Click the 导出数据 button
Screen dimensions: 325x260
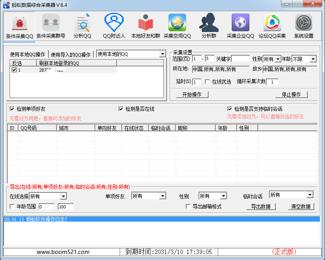pyautogui.click(x=261, y=206)
